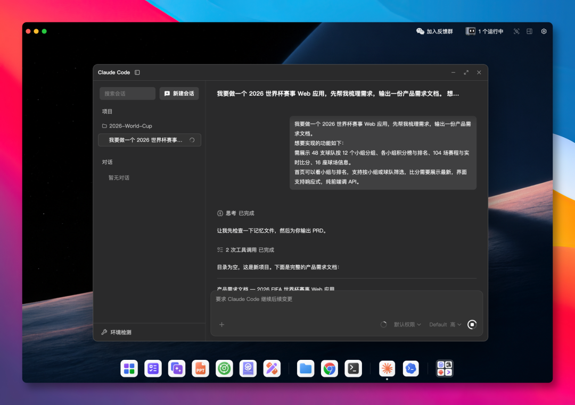Viewport: 575px width, 405px height.
Task: Click the screenshot capture icon in top bar
Action: [516, 31]
